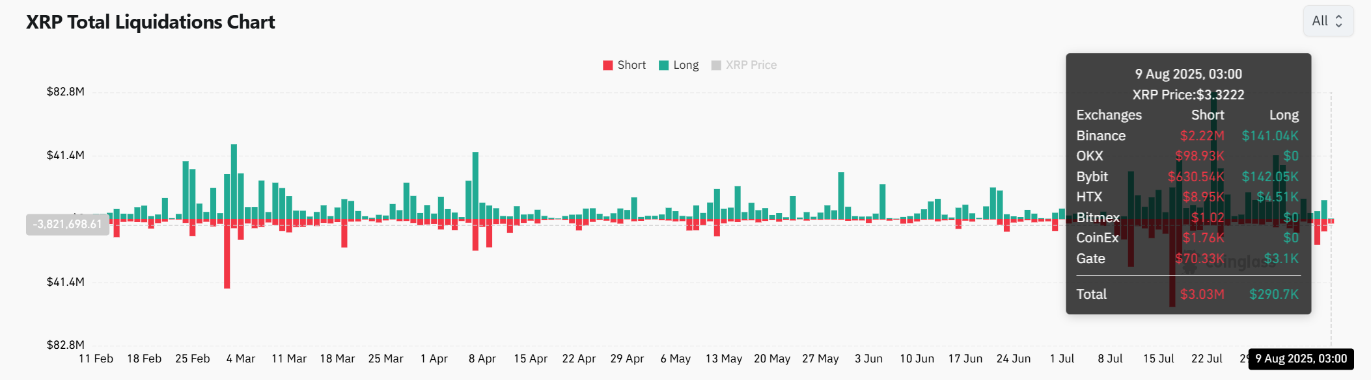1371x380 pixels.
Task: Click the Binance row in the tooltip
Action: tap(1187, 136)
